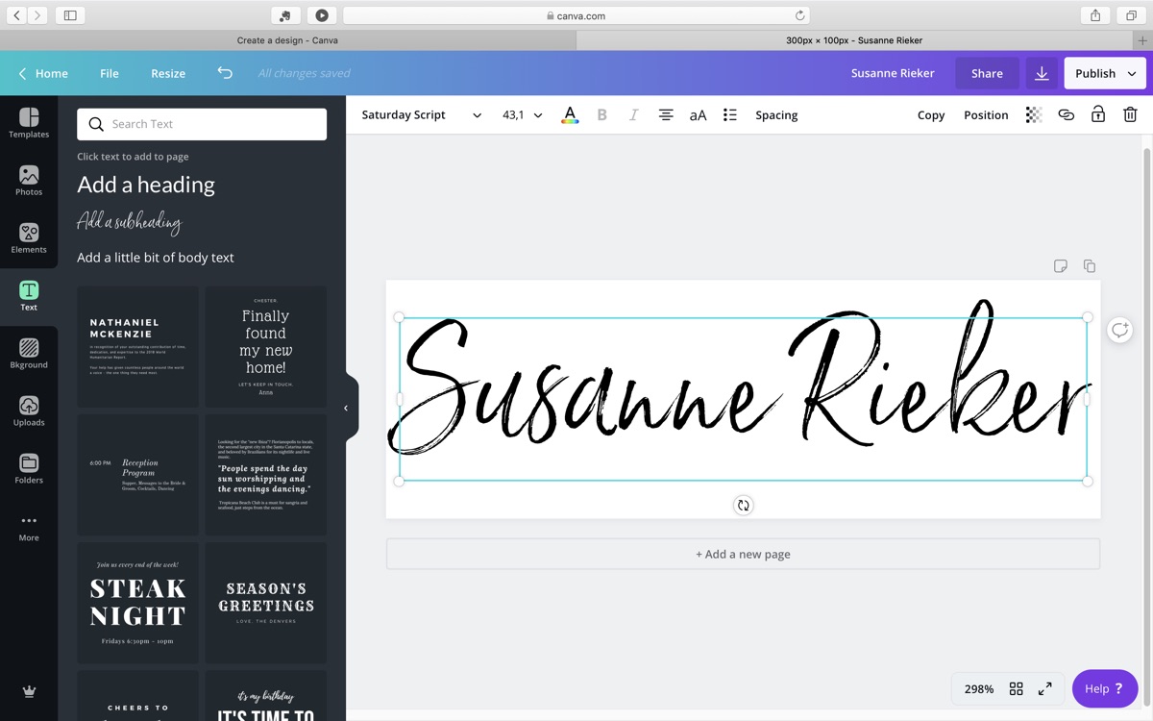Screen dimensions: 1153x721
Task: Toggle bold formatting
Action: [x=602, y=114]
